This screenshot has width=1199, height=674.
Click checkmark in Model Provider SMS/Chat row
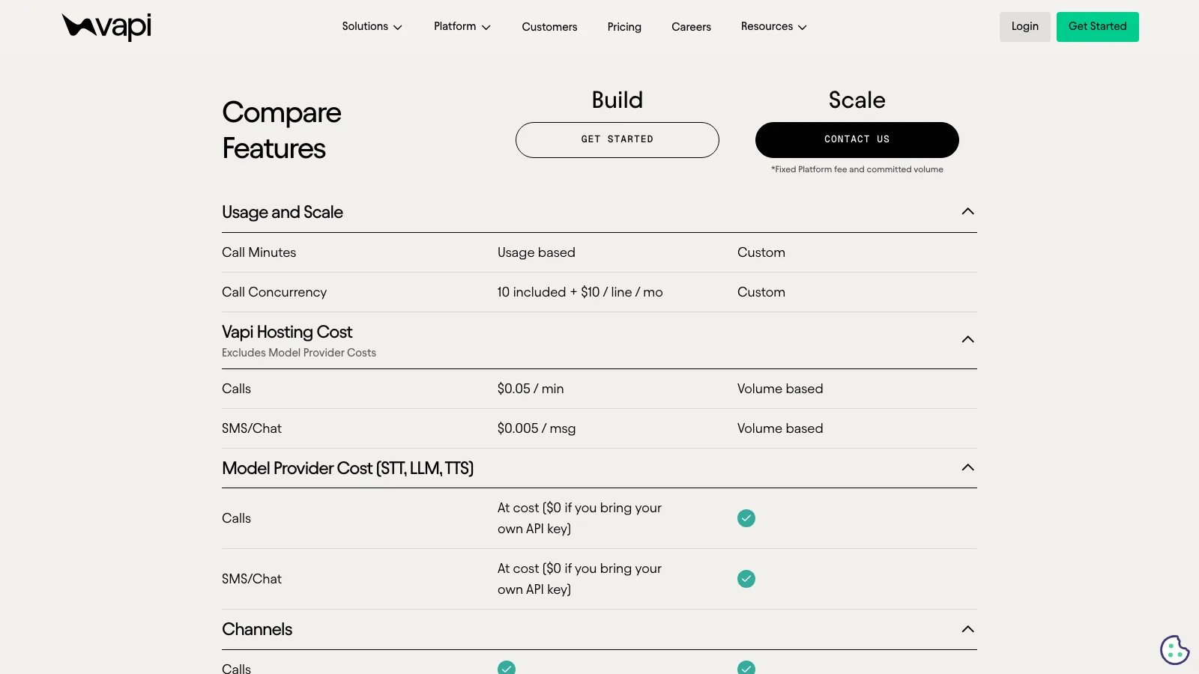[x=746, y=579]
